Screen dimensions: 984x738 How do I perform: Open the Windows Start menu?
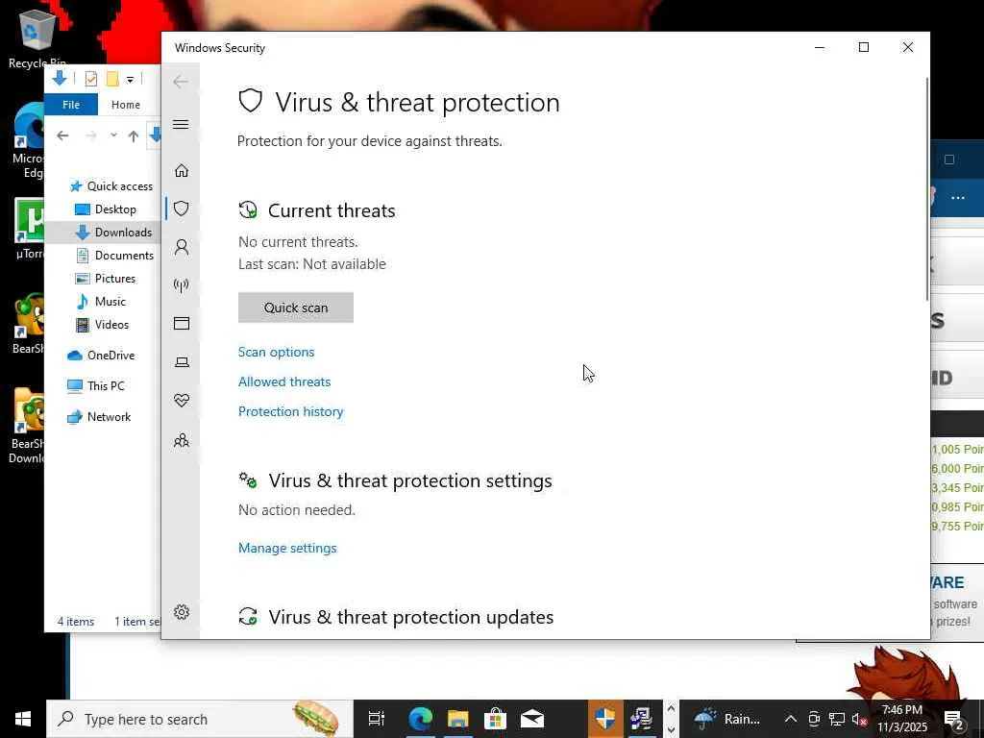[x=23, y=719]
